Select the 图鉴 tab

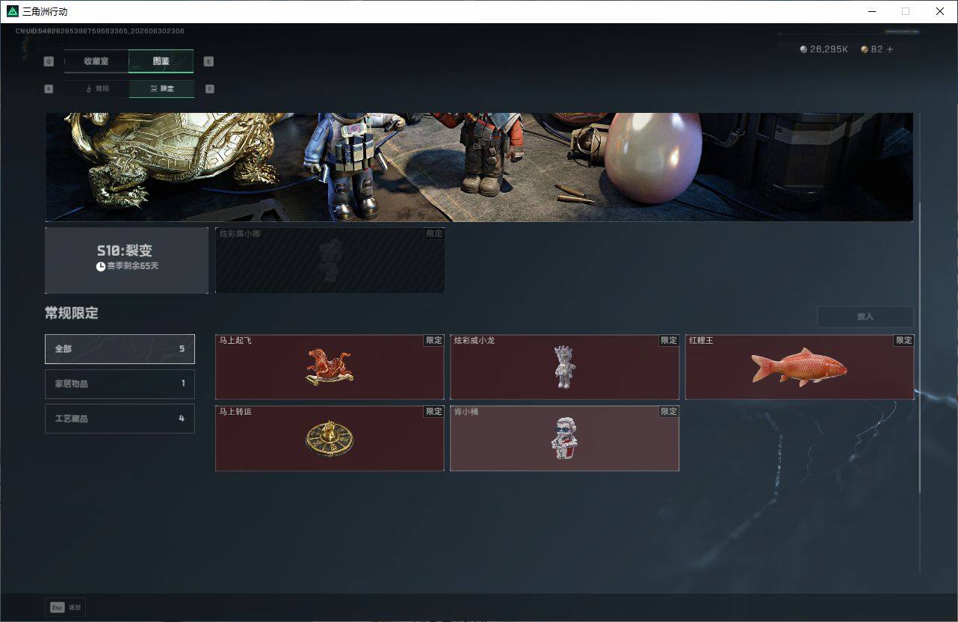pyautogui.click(x=161, y=61)
